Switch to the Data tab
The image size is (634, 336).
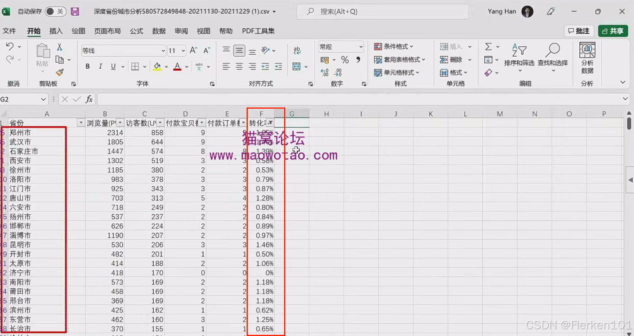[159, 31]
